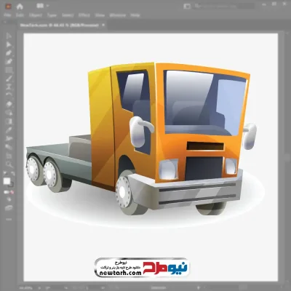Select the Eyedropper tool
The height and width of the screenshot is (291, 291).
click(9, 130)
